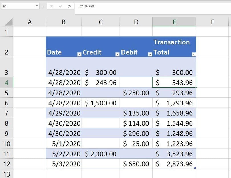Select column C header
This screenshot has height=178, width=231.
(x=100, y=22)
